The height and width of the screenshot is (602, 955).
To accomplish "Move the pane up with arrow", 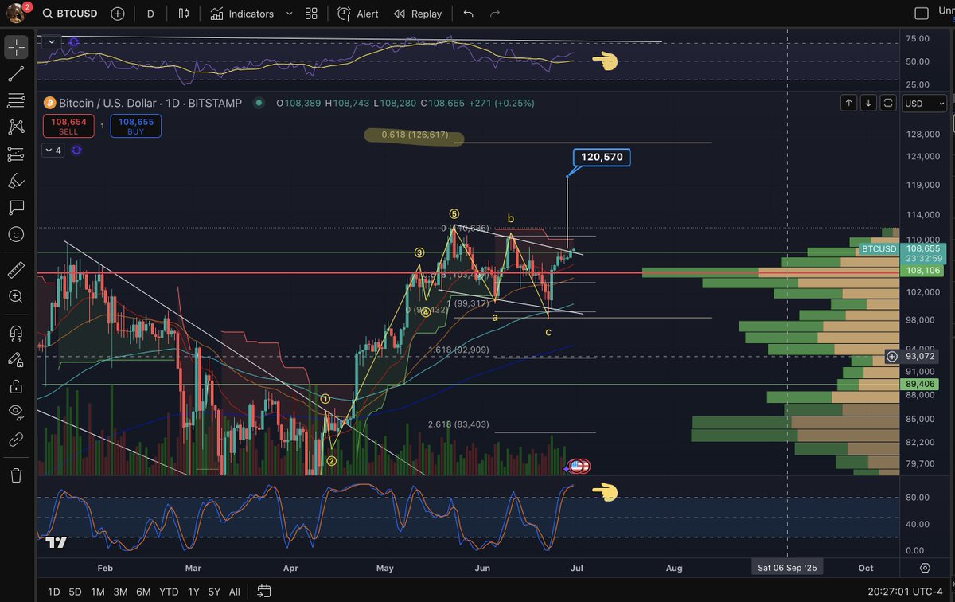I will [849, 103].
